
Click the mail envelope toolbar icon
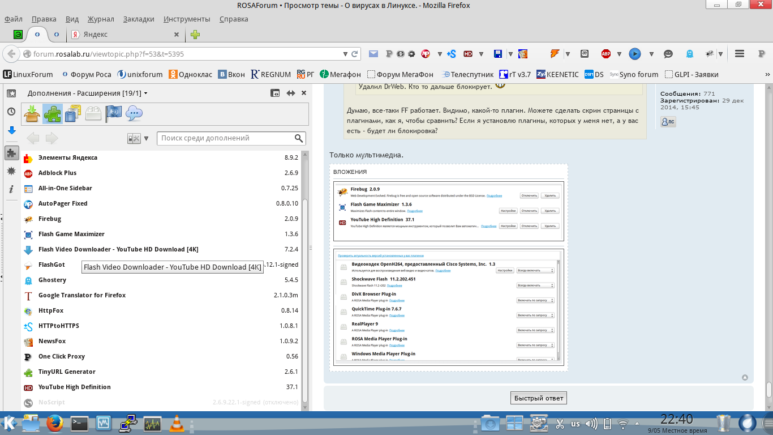pos(373,54)
